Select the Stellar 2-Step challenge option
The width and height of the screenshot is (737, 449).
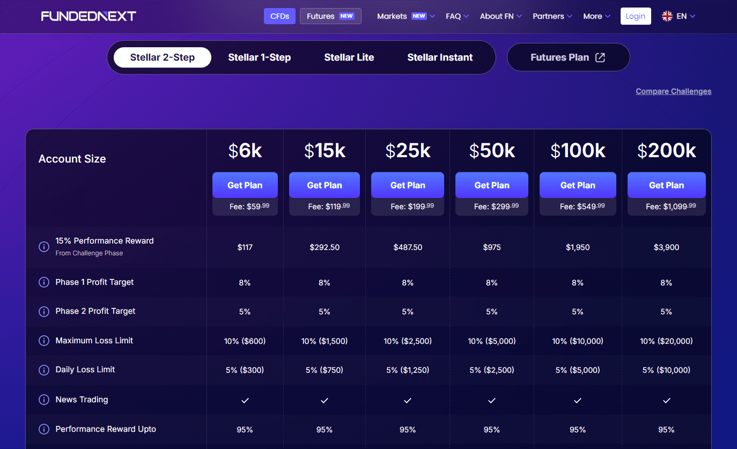click(163, 57)
